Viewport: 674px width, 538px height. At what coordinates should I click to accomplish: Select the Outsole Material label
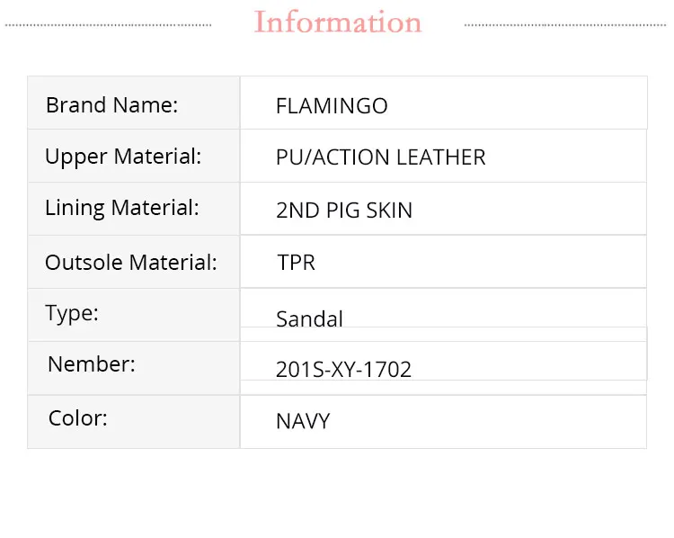(x=131, y=263)
